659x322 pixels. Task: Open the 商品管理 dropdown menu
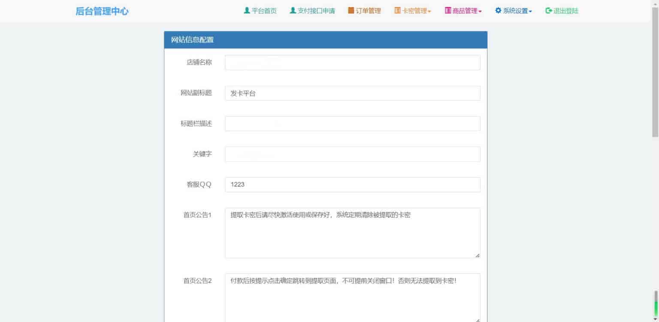point(463,11)
